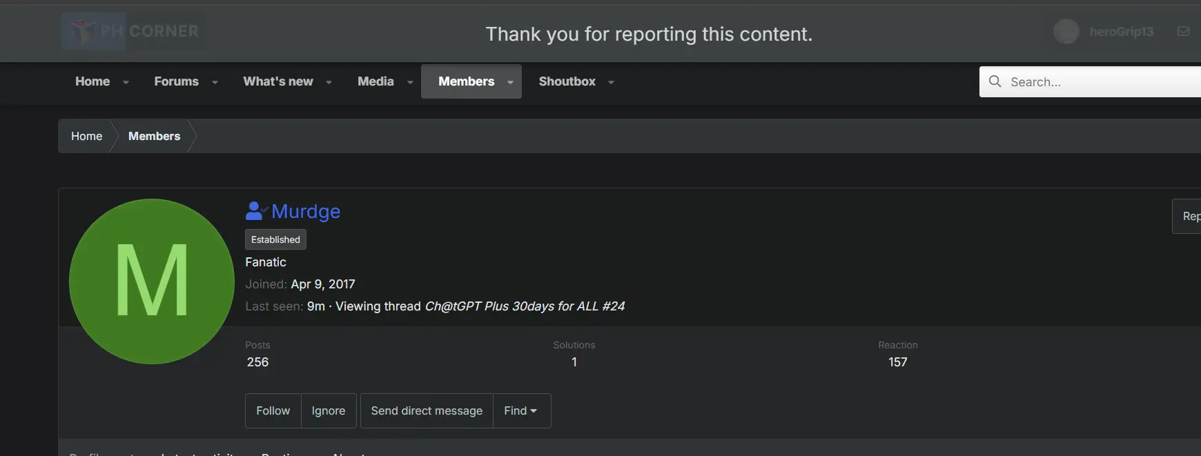Expand the Forums dropdown arrow

[215, 82]
